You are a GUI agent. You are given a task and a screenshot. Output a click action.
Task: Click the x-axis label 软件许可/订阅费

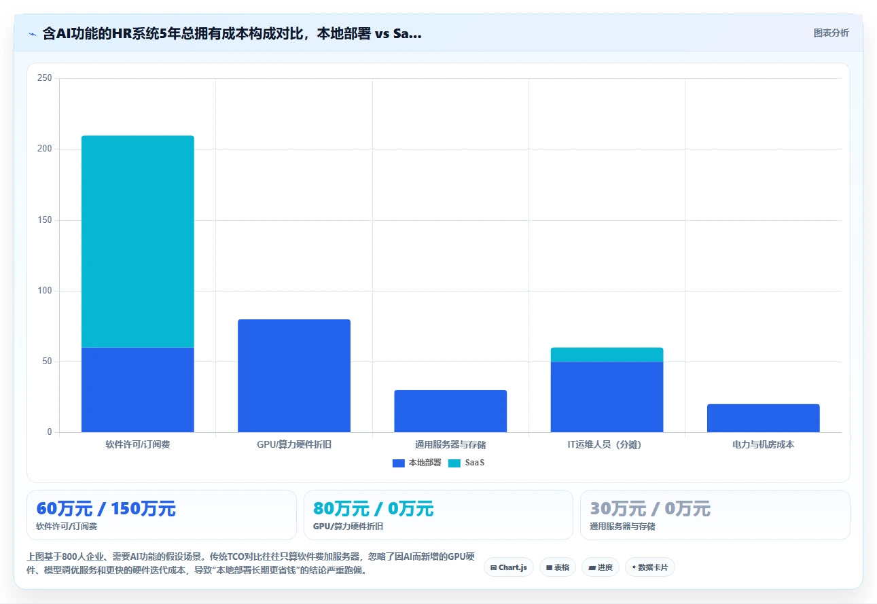(138, 444)
